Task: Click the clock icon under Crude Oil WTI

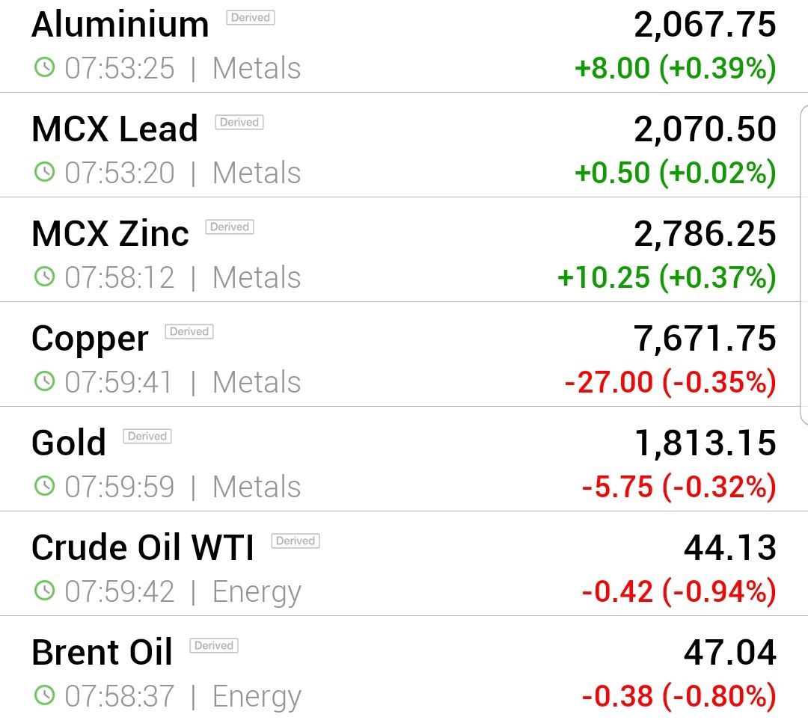Action: 44,591
